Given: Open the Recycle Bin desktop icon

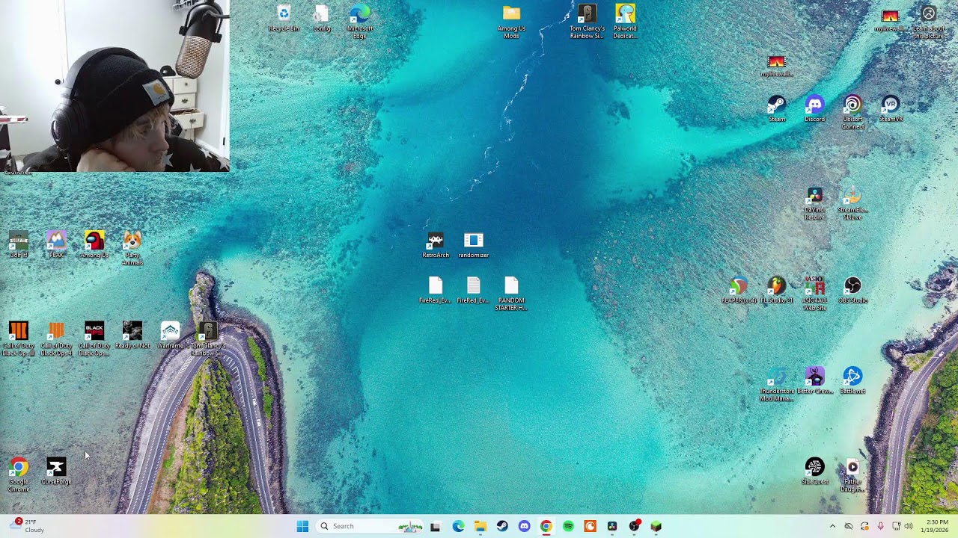Looking at the screenshot, I should tap(284, 19).
